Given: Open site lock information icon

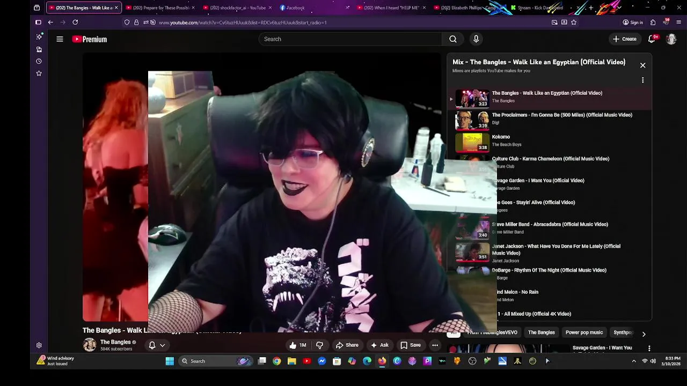Looking at the screenshot, I should 136,23.
